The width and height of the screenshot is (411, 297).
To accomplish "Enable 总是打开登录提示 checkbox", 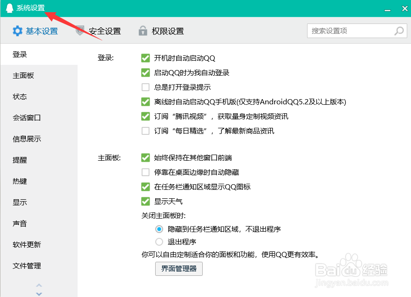I will click(x=145, y=87).
